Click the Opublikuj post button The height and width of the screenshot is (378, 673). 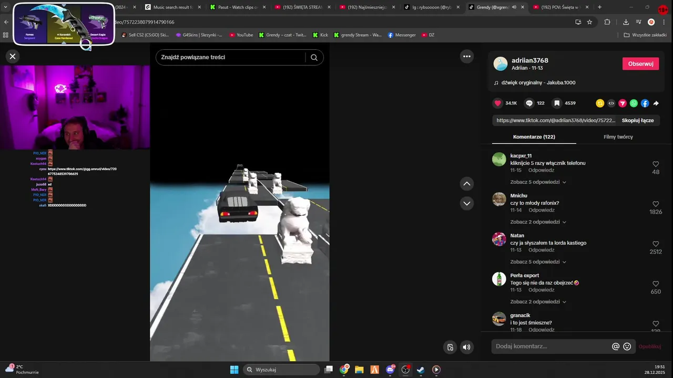tap(649, 346)
